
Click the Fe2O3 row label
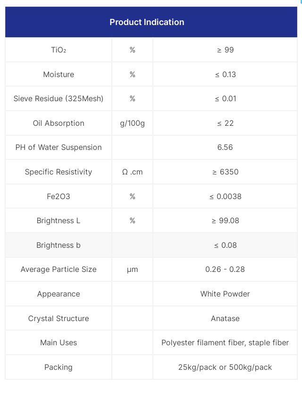59,196
